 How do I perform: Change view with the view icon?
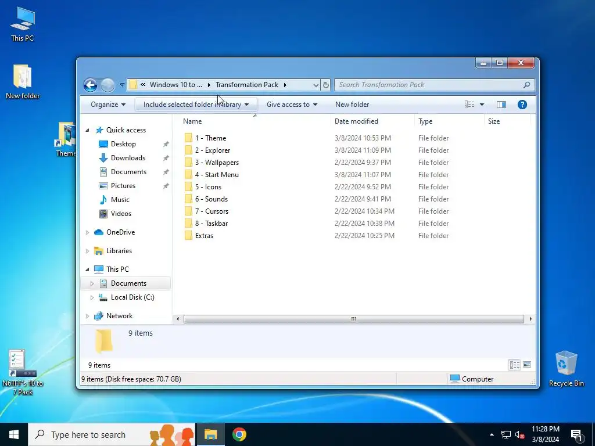[469, 105]
